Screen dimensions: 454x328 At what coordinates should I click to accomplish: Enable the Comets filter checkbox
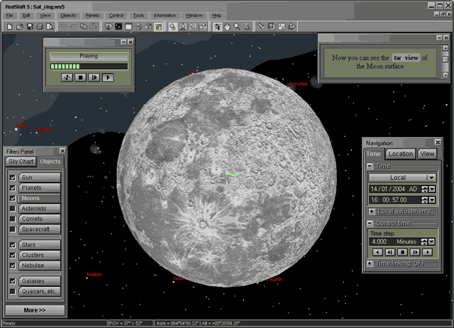point(13,219)
